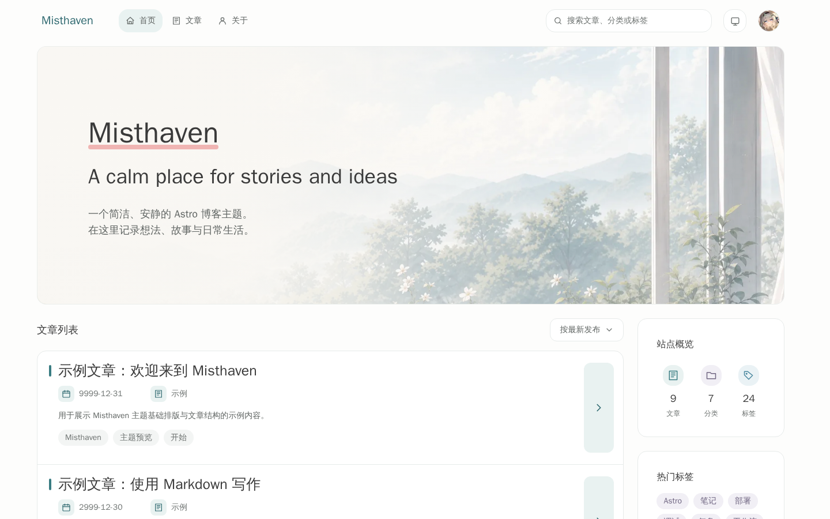This screenshot has width=830, height=519.
Task: Click the date 9999-12-31
Action: pyautogui.click(x=101, y=394)
